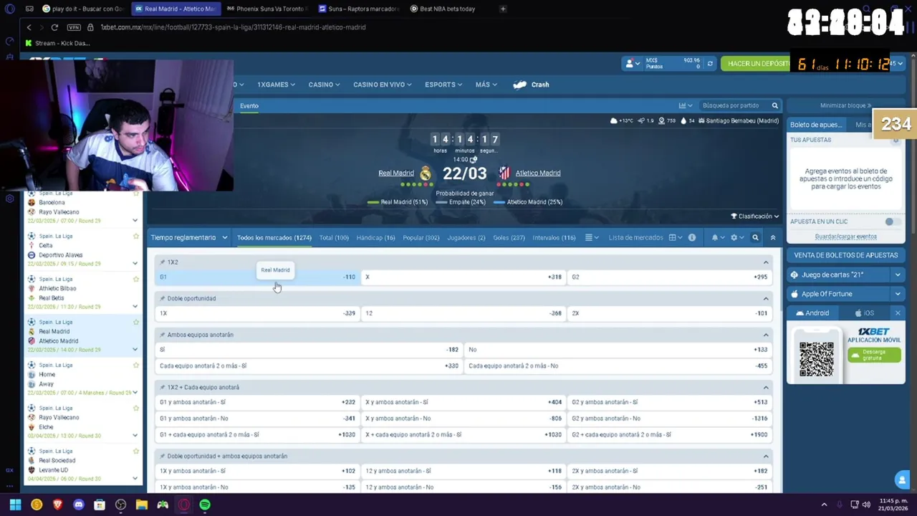Open the ESPORTS menu
Screen dimensions: 917x516
pos(443,85)
